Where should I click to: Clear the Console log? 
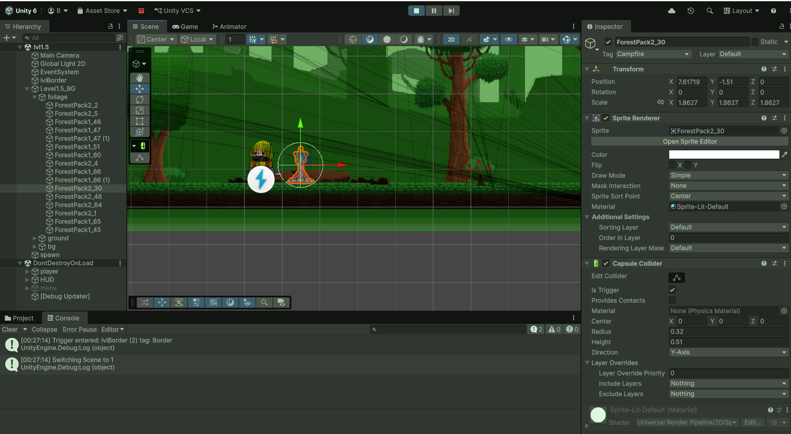click(x=10, y=329)
